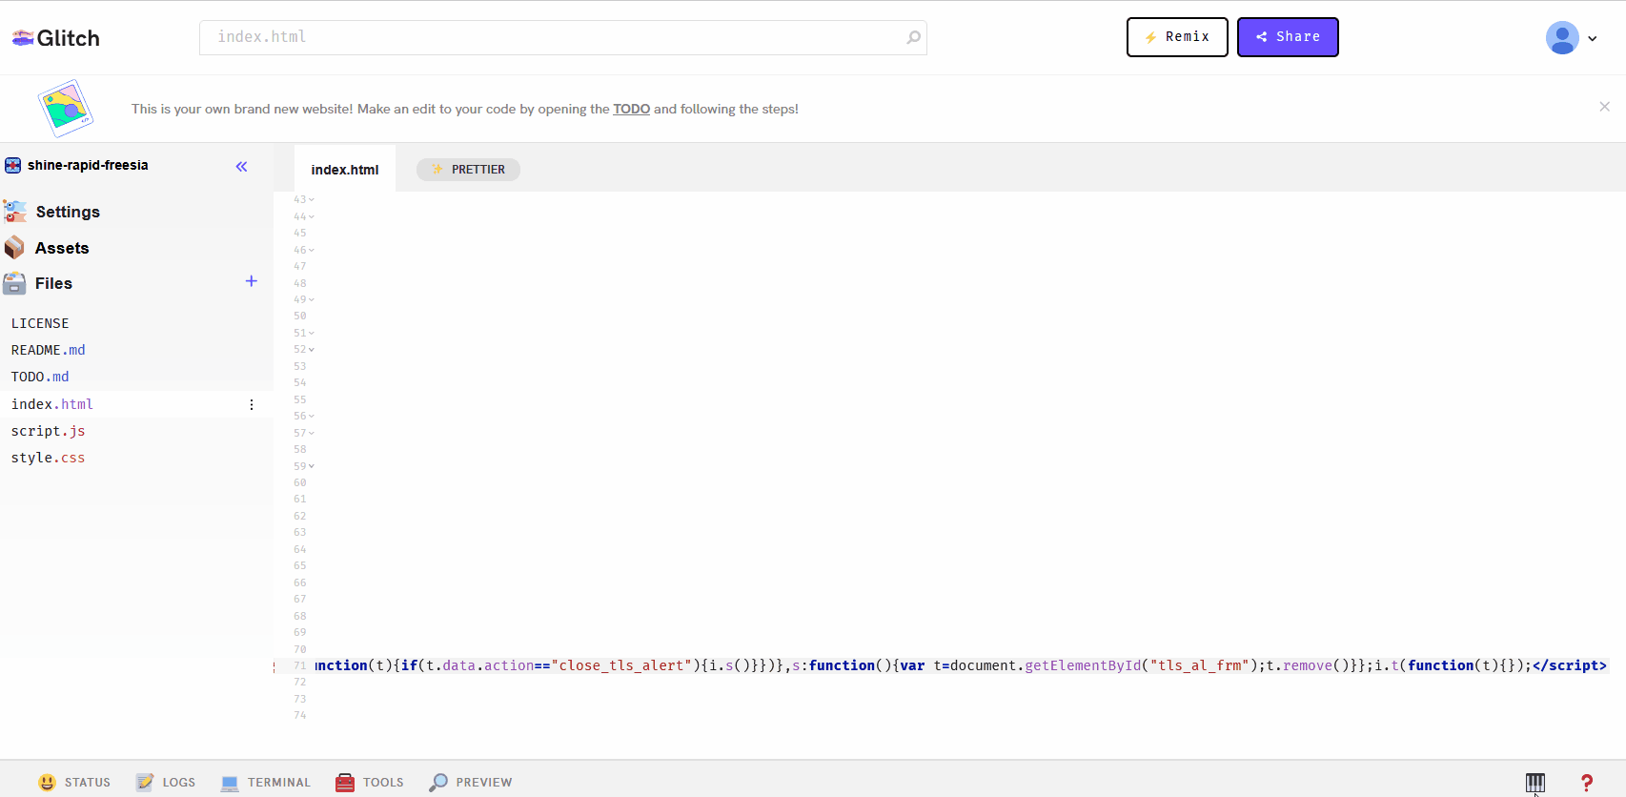Dismiss the welcome banner
Viewport: 1626px width, 797px height.
(x=1604, y=107)
